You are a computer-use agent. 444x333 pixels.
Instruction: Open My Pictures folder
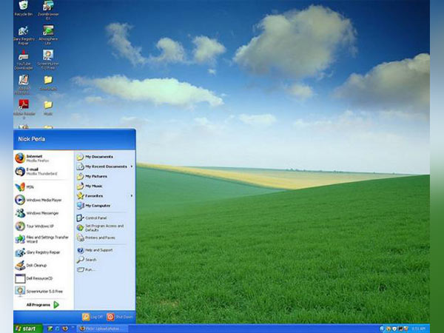[x=104, y=176]
